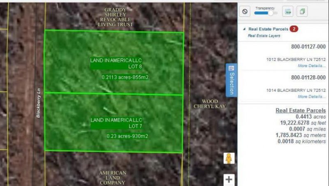Click the 1012 BLACKBERRY LN 72512 address
The image size is (329, 186).
[296, 59]
